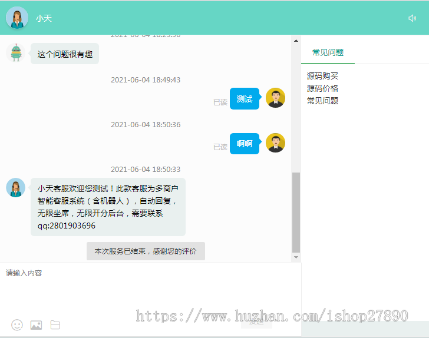Click robot avatar beside 这个问题很有趣
Image resolution: width=429 pixels, height=338 pixels.
(15, 52)
